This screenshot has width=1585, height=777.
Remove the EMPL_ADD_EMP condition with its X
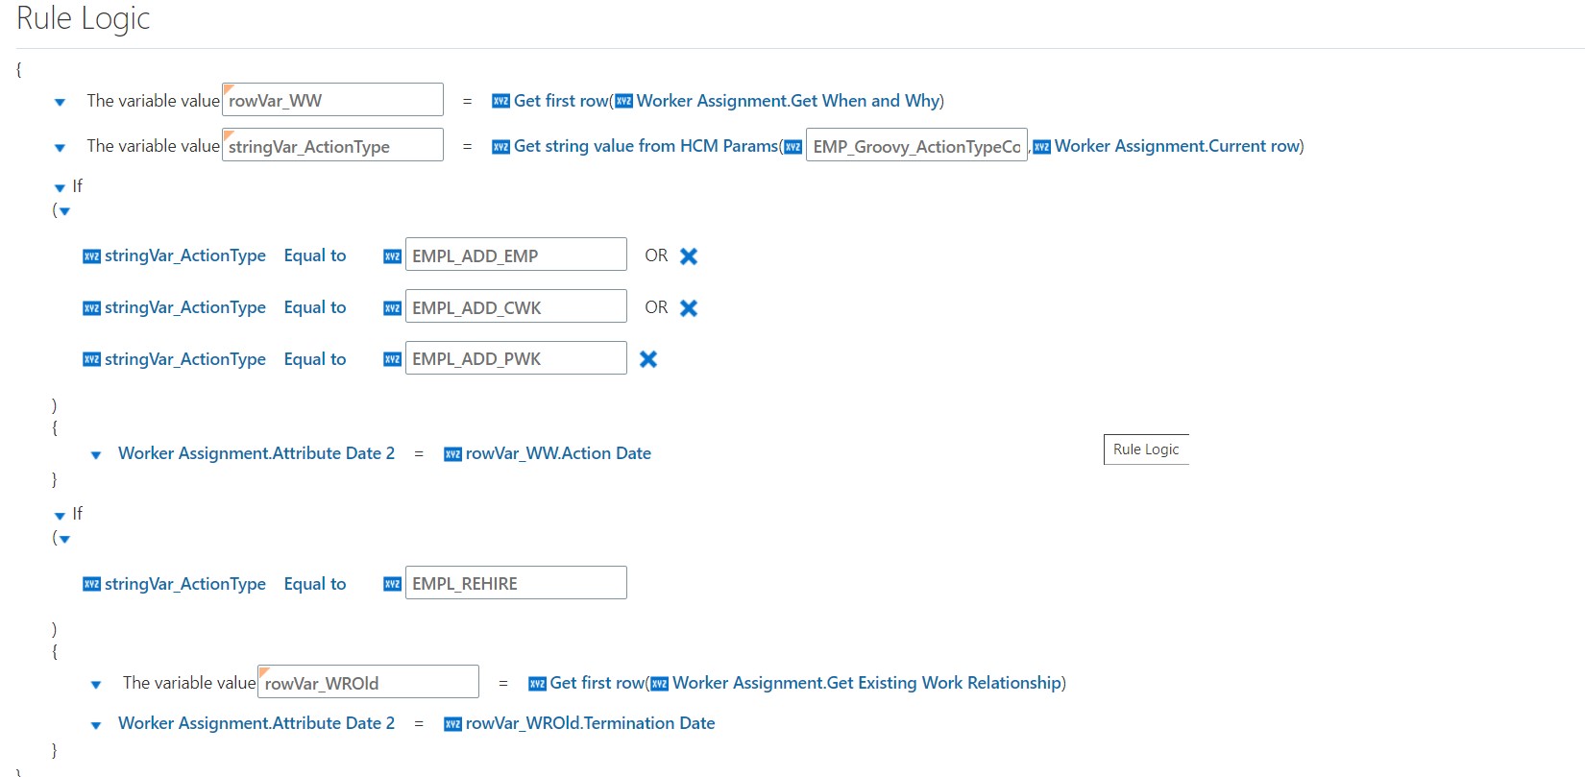coord(689,256)
